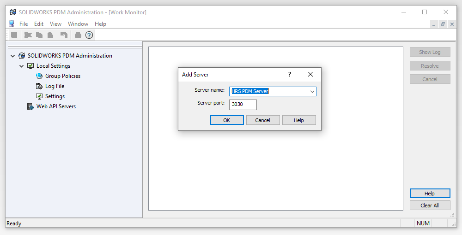Screen dimensions: 462x235
Task: Click the Cancel button in Work Monitor panel
Action: [x=430, y=79]
